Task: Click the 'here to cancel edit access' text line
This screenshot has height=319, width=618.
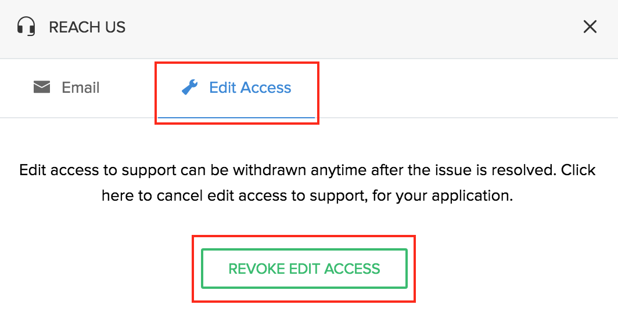Action: coord(307,195)
